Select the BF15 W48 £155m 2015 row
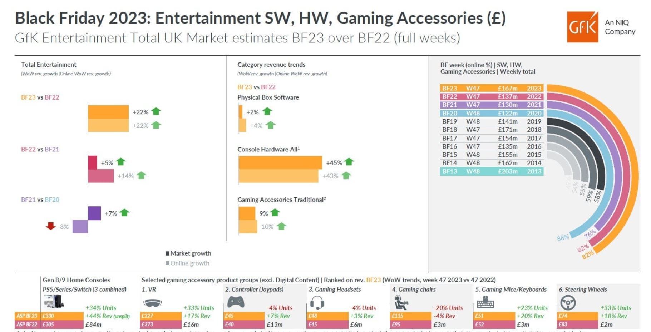The width and height of the screenshot is (651, 332). [x=492, y=155]
